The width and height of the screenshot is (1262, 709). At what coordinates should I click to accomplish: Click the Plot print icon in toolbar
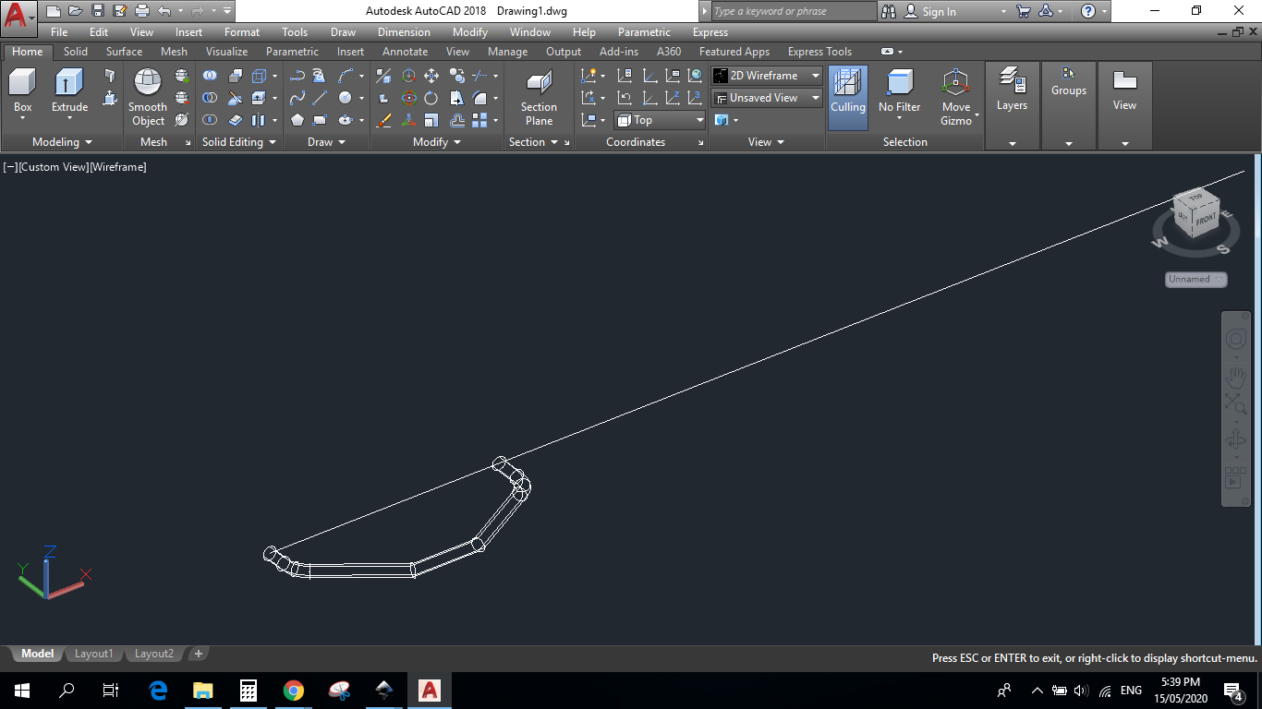(x=141, y=11)
